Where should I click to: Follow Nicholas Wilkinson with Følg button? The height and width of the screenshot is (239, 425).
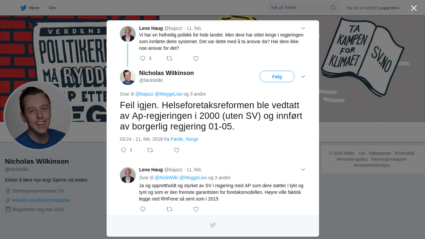[277, 77]
